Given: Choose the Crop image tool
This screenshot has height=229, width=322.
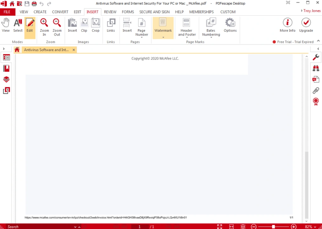Looking at the screenshot, I should click(96, 25).
